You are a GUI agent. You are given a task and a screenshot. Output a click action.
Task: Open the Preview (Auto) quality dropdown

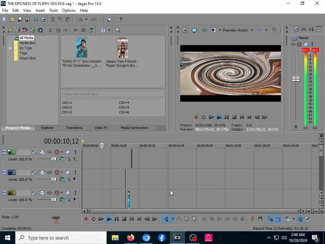coord(252,30)
